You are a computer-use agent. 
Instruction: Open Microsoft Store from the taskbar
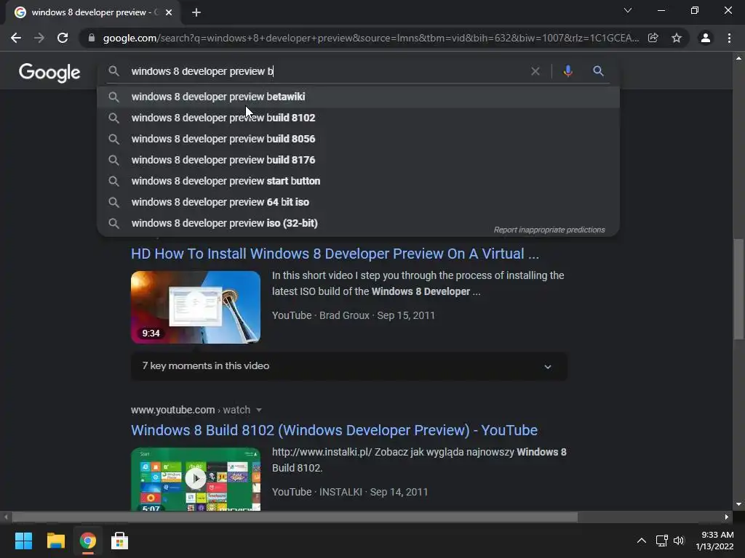(120, 541)
